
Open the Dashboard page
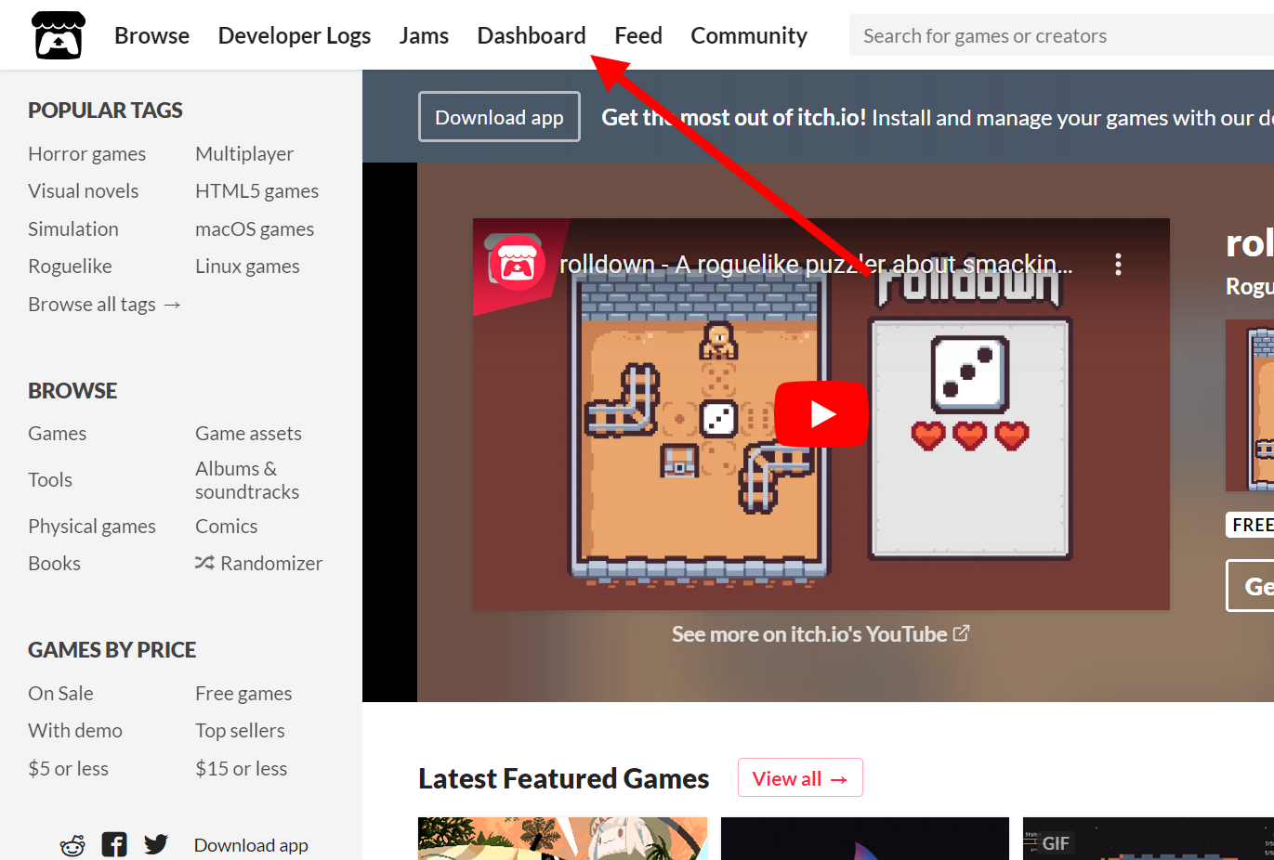tap(532, 35)
